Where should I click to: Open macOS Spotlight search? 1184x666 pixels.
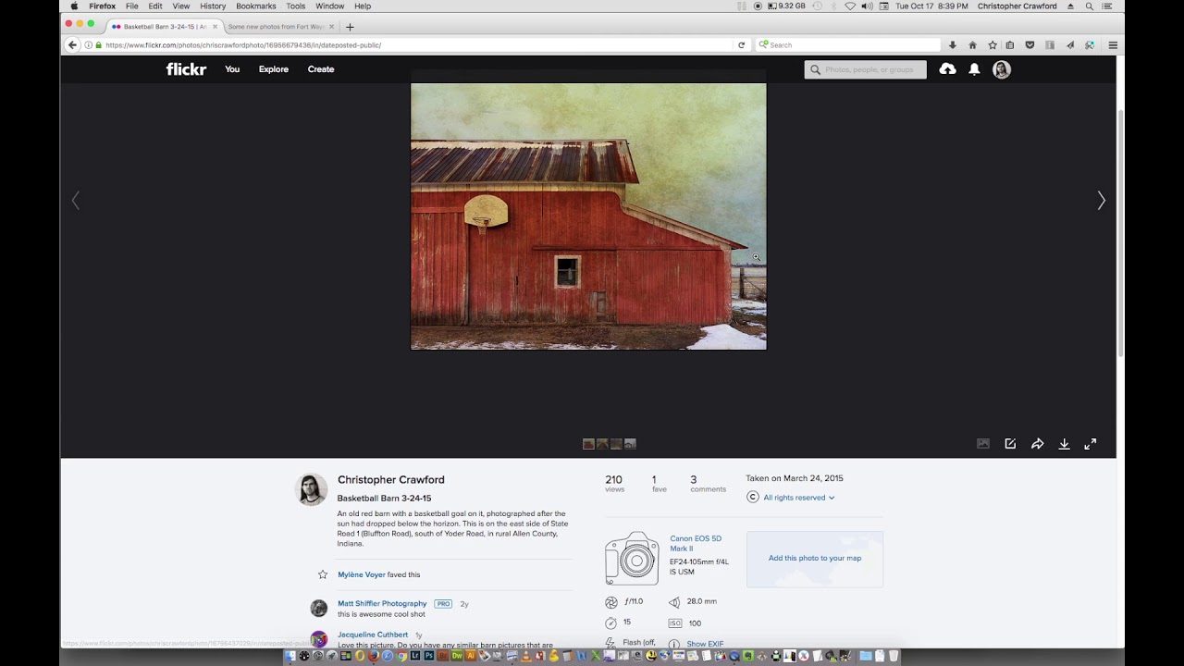point(1090,6)
